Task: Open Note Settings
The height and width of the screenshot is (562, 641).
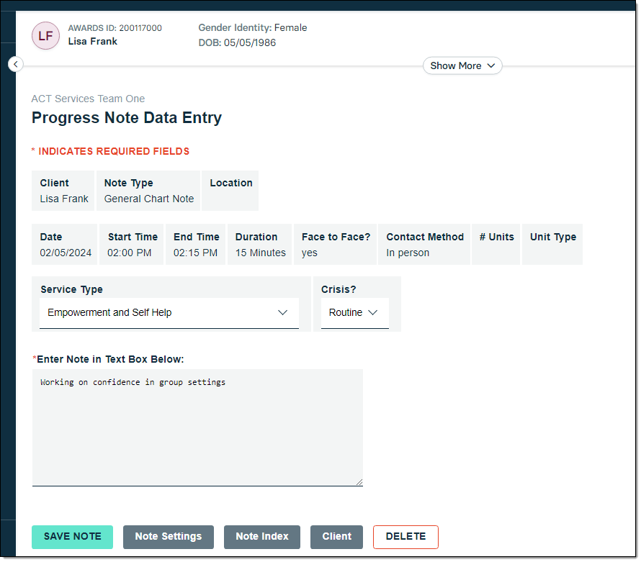Action: pos(169,537)
